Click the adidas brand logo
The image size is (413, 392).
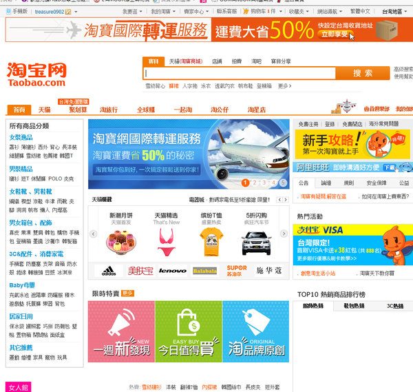(x=109, y=271)
